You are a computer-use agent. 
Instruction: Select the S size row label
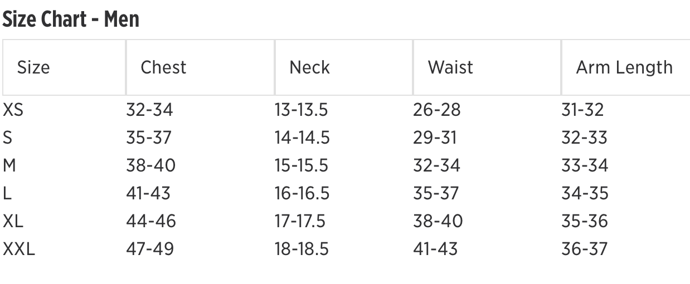[x=8, y=138]
